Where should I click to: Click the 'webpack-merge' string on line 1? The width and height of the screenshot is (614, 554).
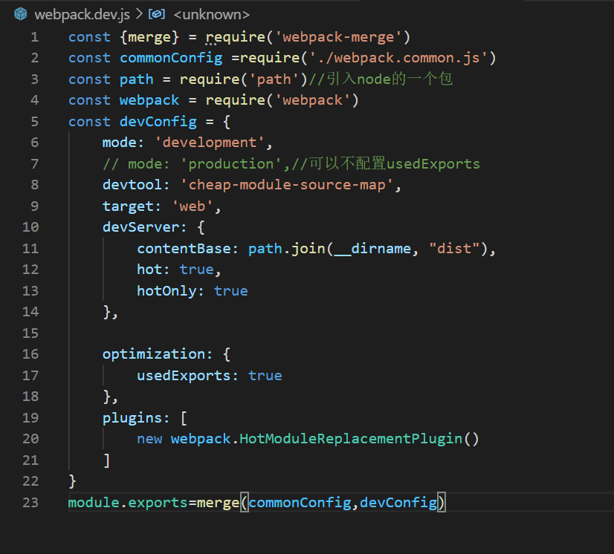(338, 37)
